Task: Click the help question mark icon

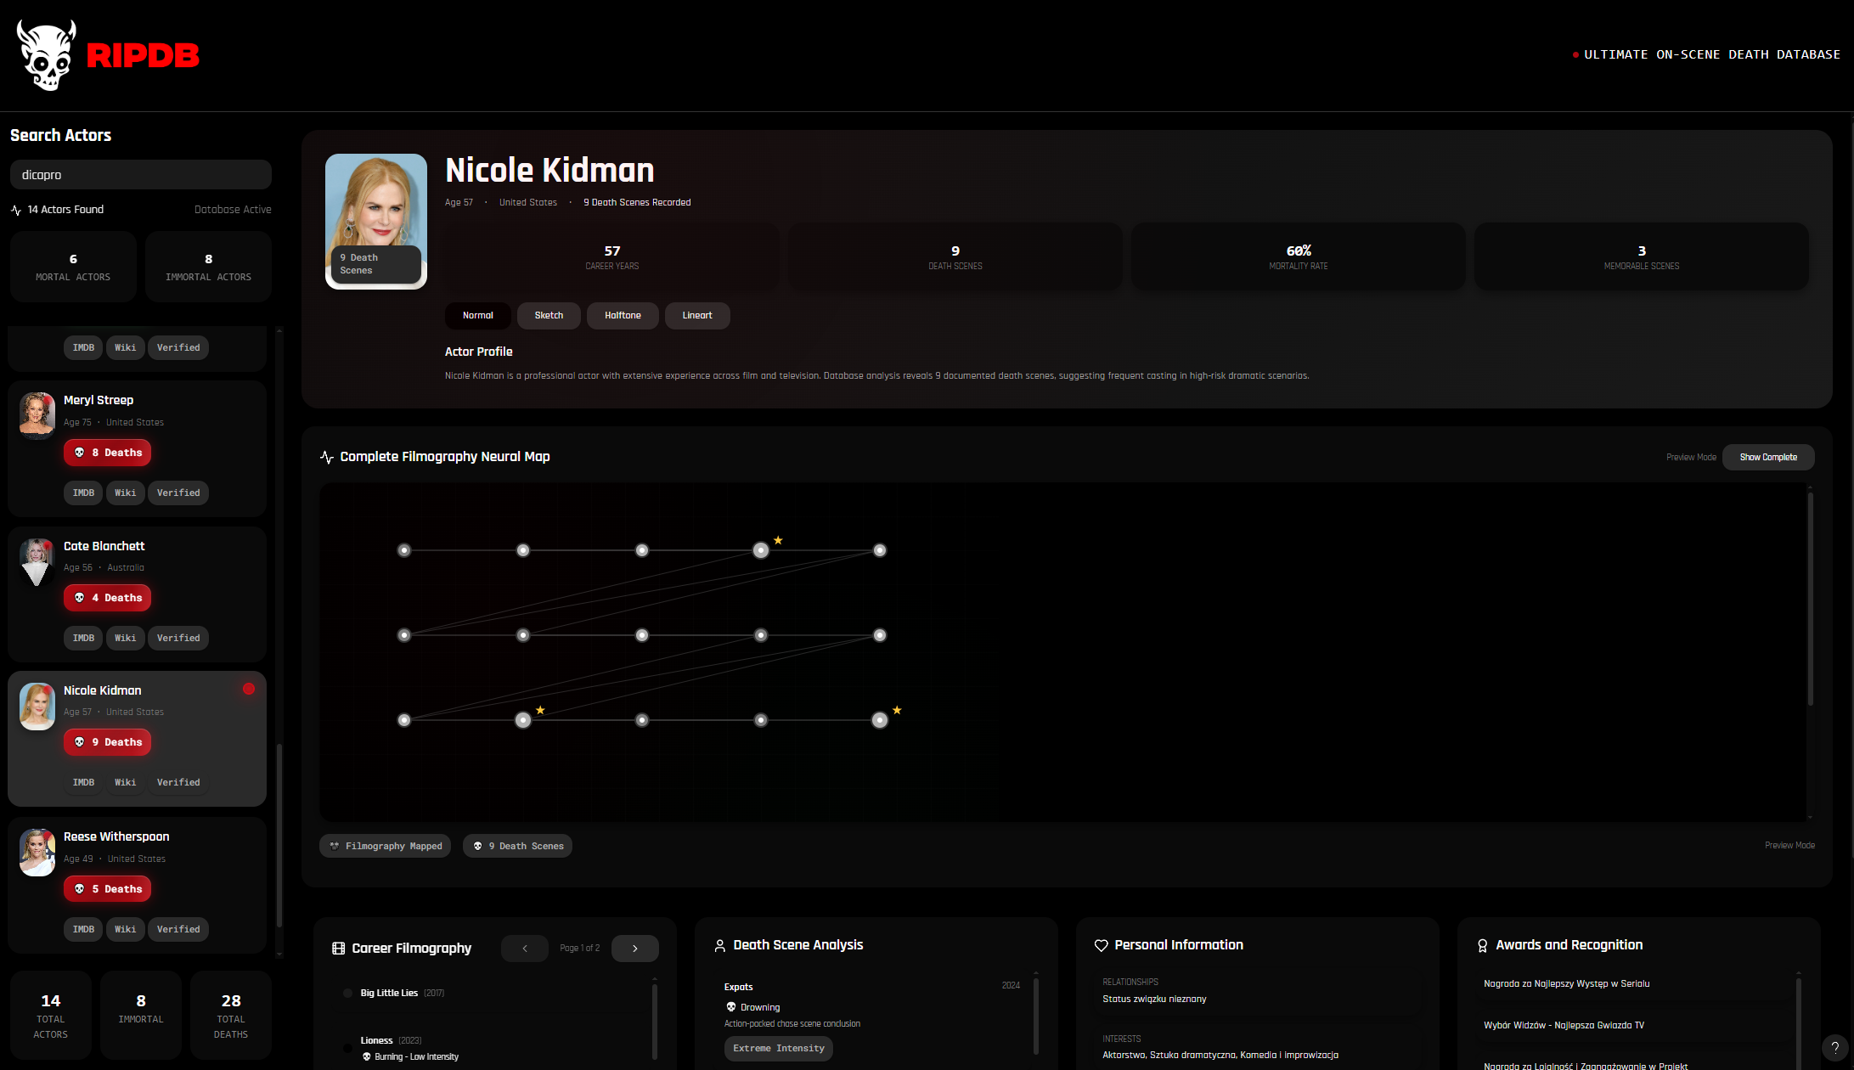Action: pos(1834,1047)
